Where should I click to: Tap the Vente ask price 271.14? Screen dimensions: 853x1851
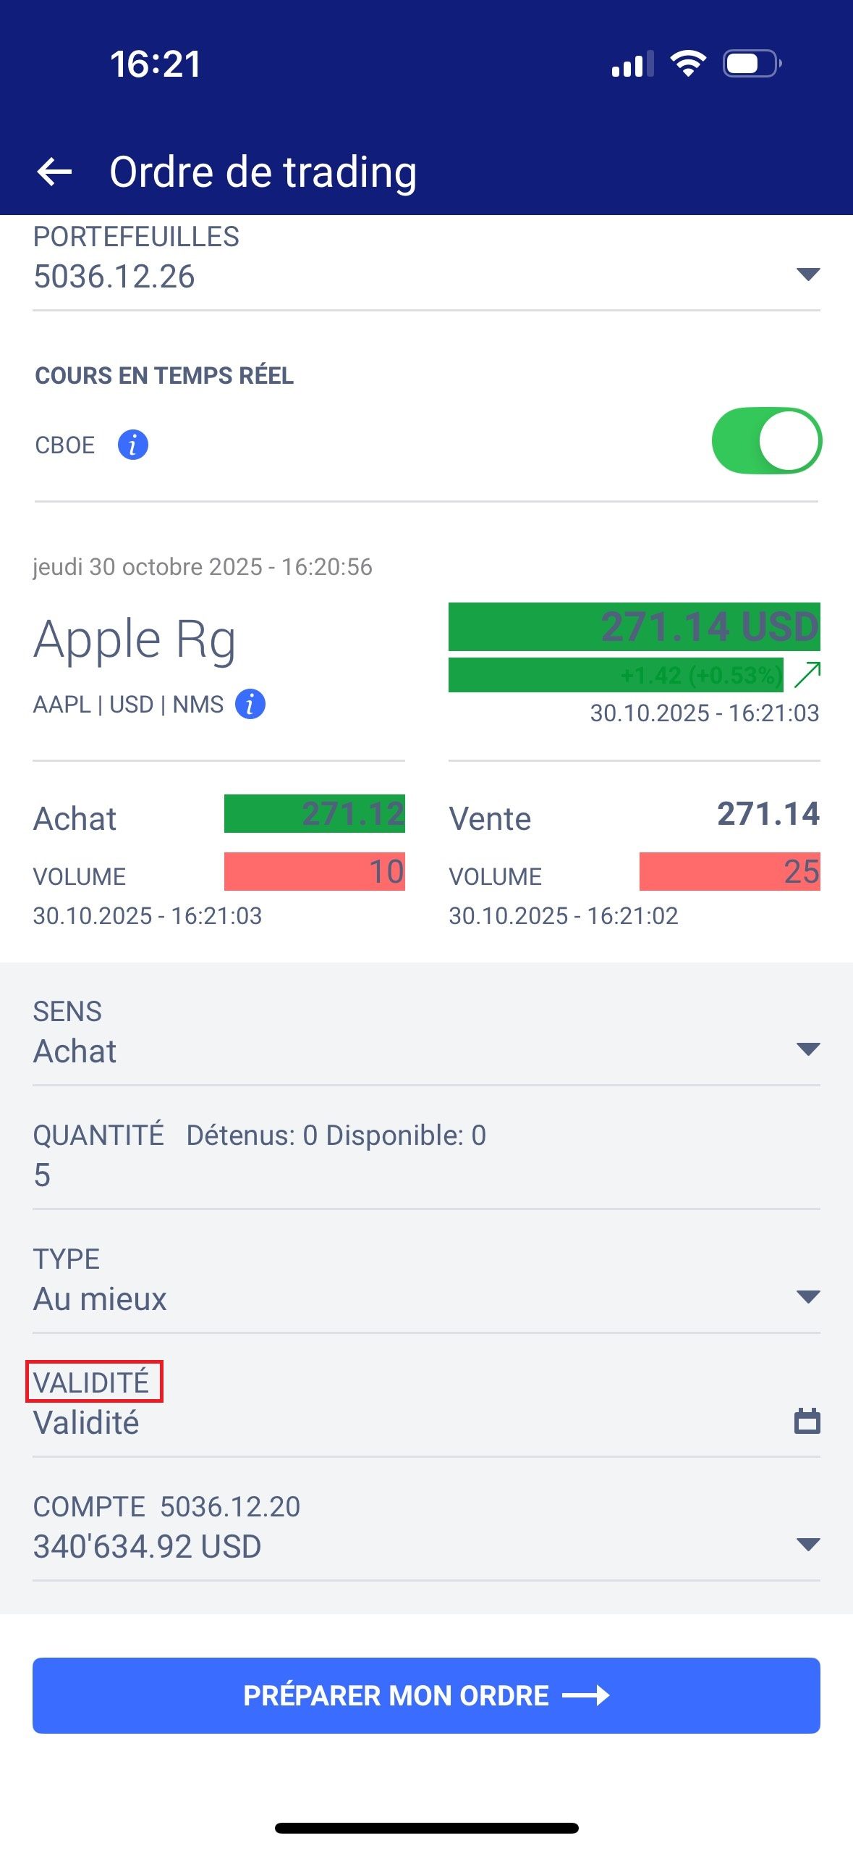pyautogui.click(x=768, y=814)
